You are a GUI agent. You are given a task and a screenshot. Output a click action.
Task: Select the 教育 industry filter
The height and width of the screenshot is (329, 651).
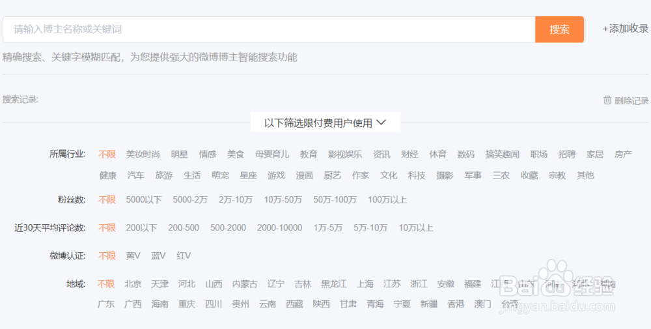coord(309,154)
